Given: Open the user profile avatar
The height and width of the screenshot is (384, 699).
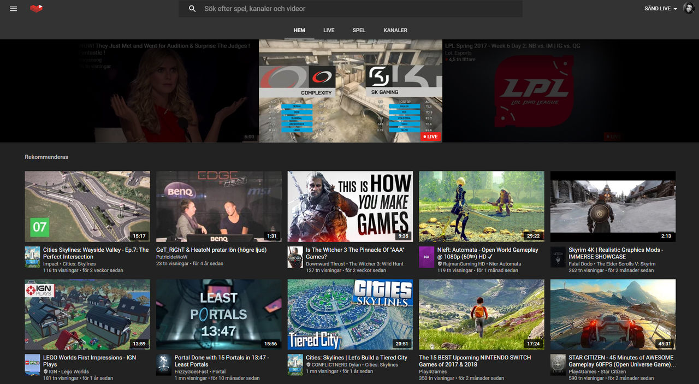Looking at the screenshot, I should click(689, 9).
